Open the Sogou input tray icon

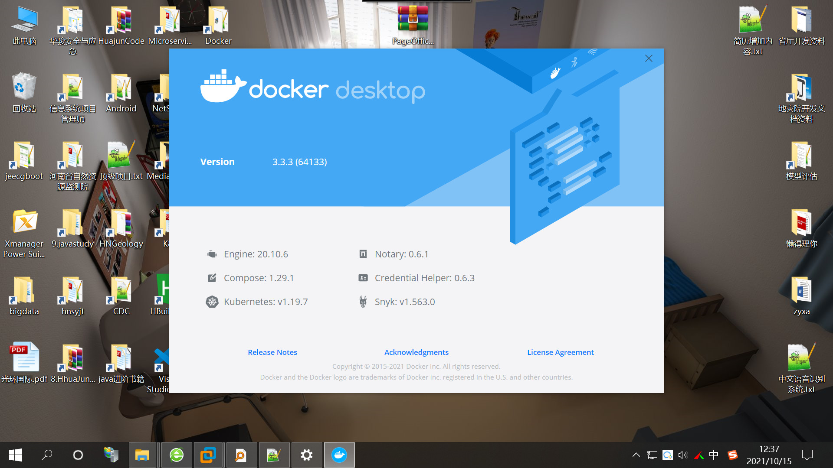[733, 455]
